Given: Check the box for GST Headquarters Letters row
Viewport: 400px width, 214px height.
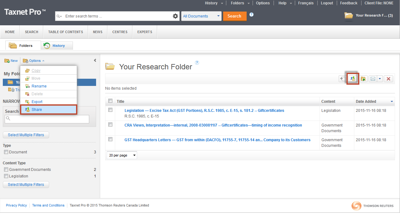Looking at the screenshot, I should (110, 139).
